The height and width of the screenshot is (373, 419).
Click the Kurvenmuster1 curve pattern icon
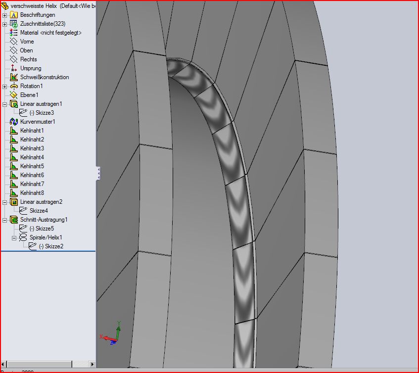[x=14, y=122]
